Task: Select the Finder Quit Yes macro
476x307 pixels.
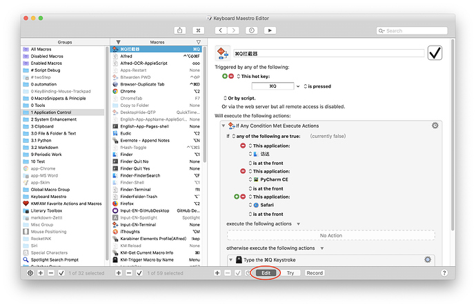Action: [157, 168]
